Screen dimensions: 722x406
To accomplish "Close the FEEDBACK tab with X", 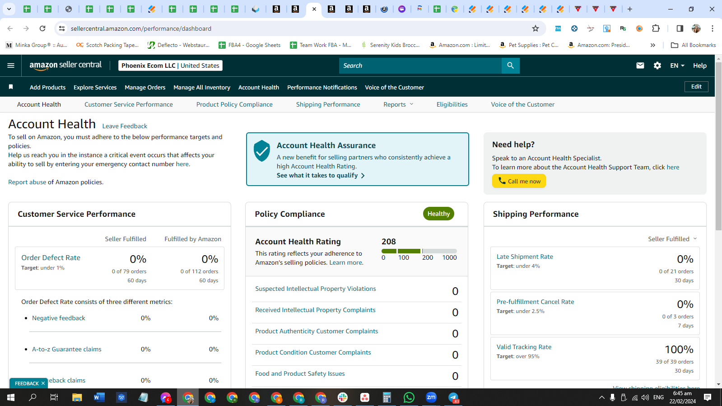I will click(x=43, y=383).
